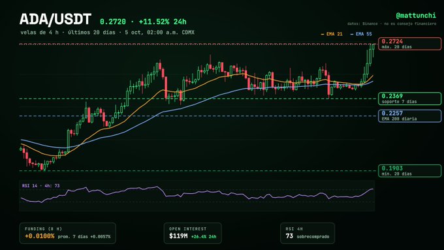Click the +0.0100% funding value
Viewport: 444px width, 250px height.
pyautogui.click(x=39, y=236)
